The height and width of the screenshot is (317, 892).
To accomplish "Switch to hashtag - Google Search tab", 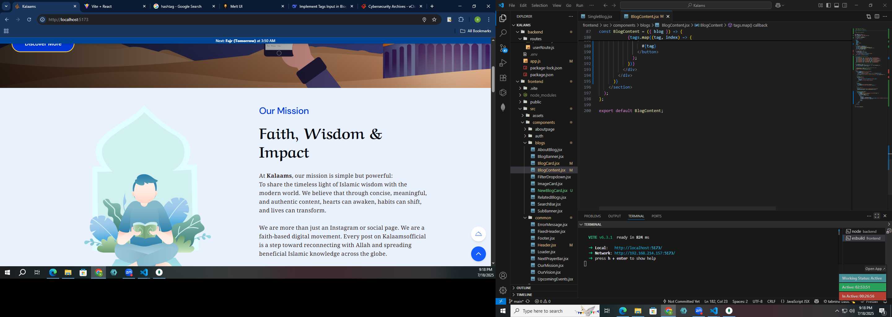I will pyautogui.click(x=184, y=6).
